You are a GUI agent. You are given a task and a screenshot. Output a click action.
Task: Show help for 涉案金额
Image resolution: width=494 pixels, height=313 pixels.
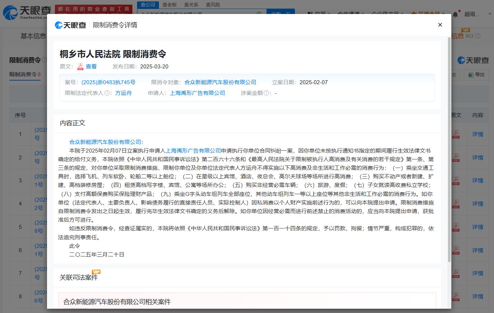(266, 93)
